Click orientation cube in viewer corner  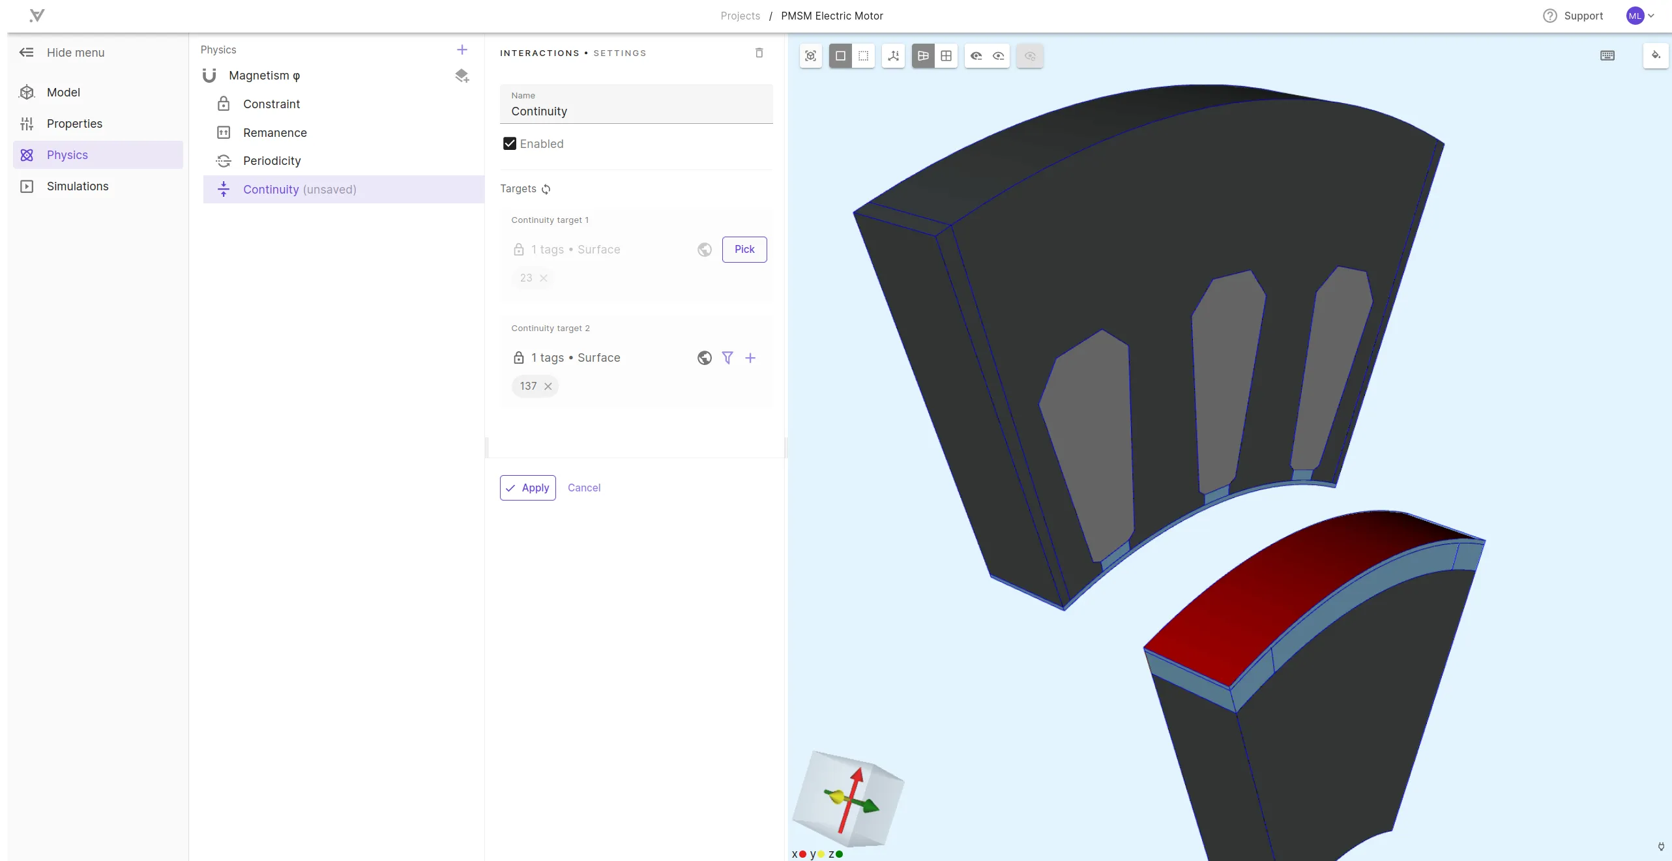pyautogui.click(x=849, y=798)
